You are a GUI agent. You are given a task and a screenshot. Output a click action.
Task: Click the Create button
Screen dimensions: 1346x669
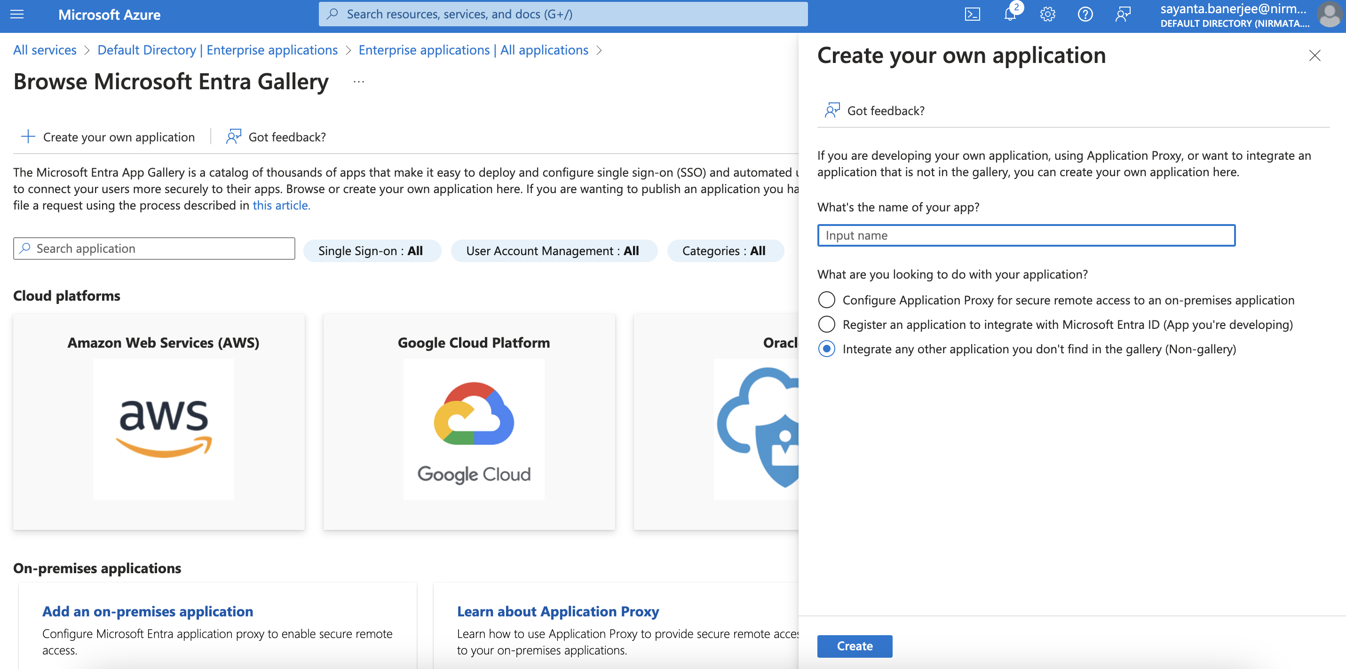click(855, 646)
